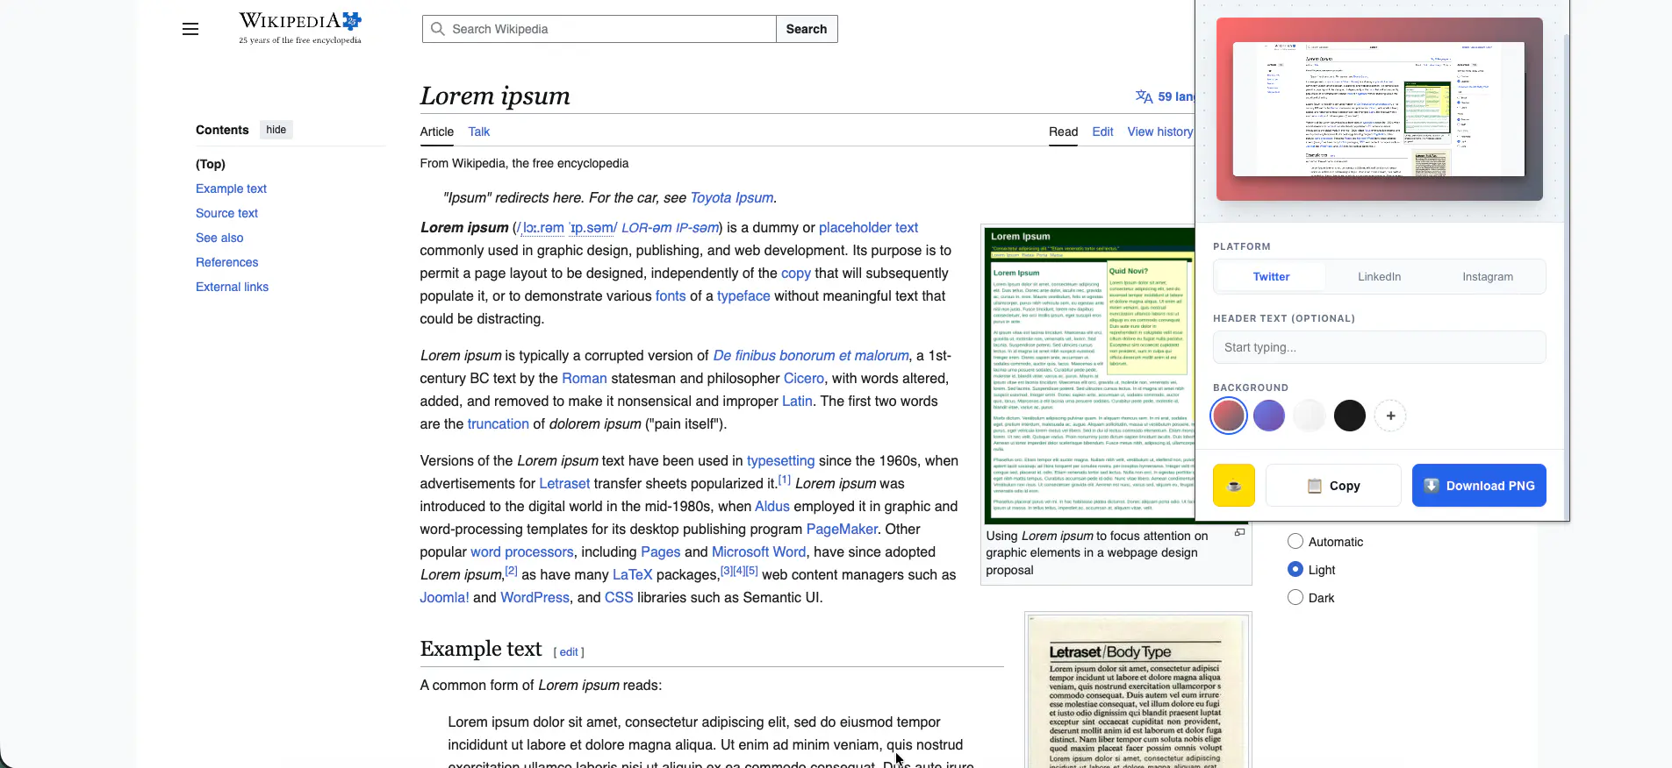Click the header text input field

point(1379,347)
